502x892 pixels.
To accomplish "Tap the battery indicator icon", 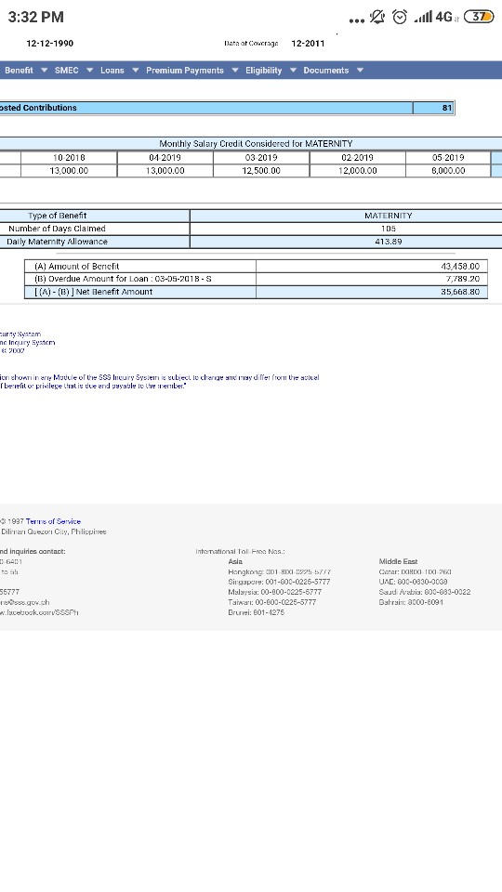I will [x=480, y=17].
